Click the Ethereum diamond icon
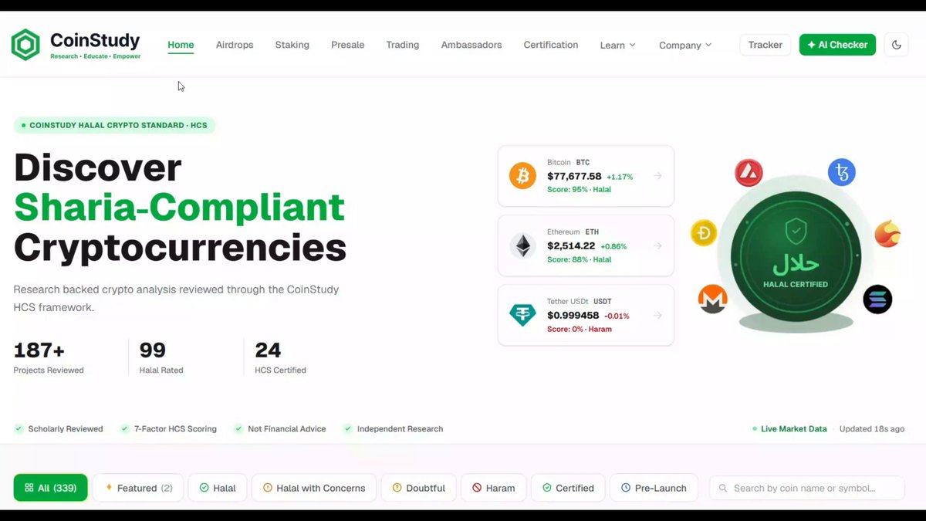The height and width of the screenshot is (521, 926). coord(522,245)
